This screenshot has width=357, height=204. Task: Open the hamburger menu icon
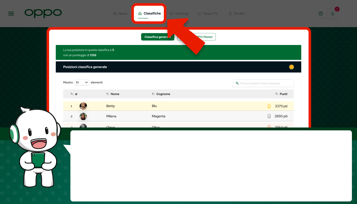11,14
